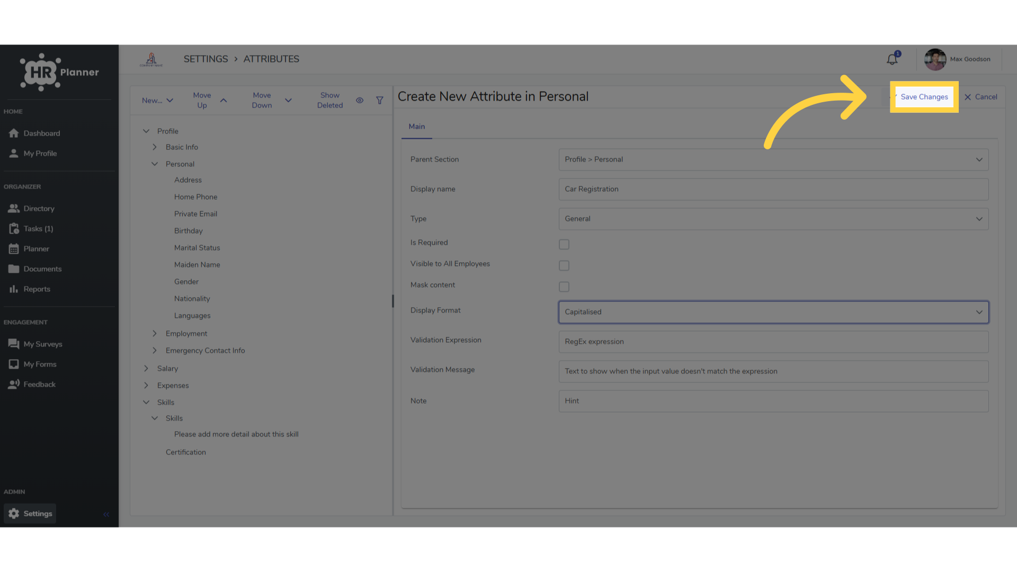The image size is (1017, 572).
Task: Tick the Is Required checkbox
Action: coord(564,244)
